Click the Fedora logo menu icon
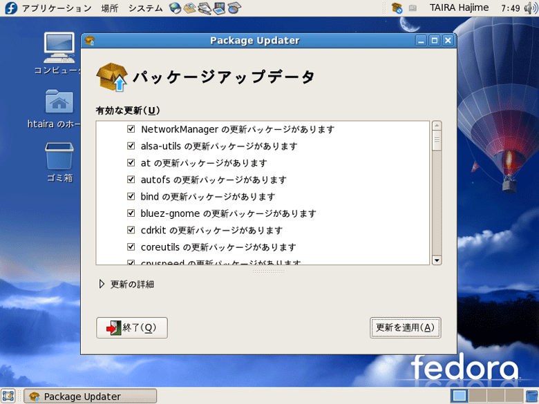Image resolution: width=539 pixels, height=404 pixels. click(11, 8)
